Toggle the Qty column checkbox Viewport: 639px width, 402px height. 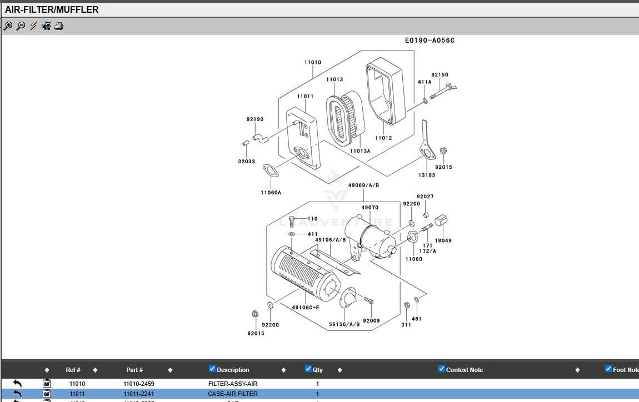pos(308,369)
